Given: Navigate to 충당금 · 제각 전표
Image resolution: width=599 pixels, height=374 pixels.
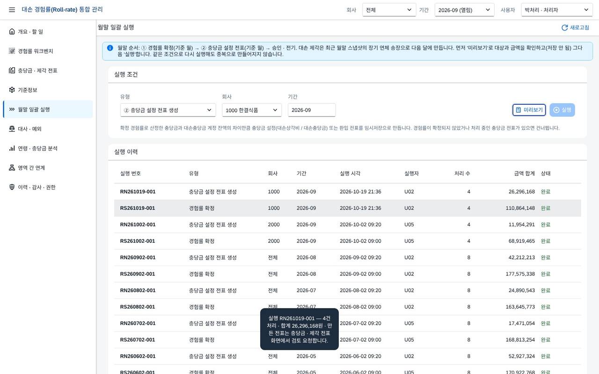Looking at the screenshot, I should (x=48, y=71).
